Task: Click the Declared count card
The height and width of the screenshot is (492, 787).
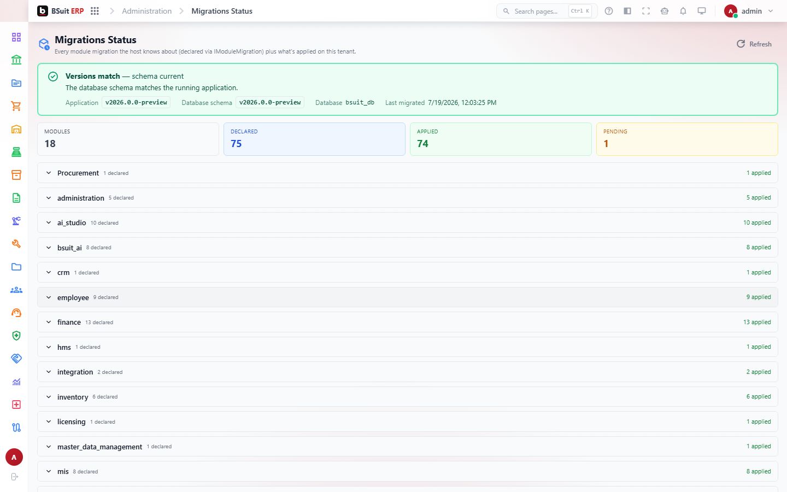Action: [x=314, y=139]
